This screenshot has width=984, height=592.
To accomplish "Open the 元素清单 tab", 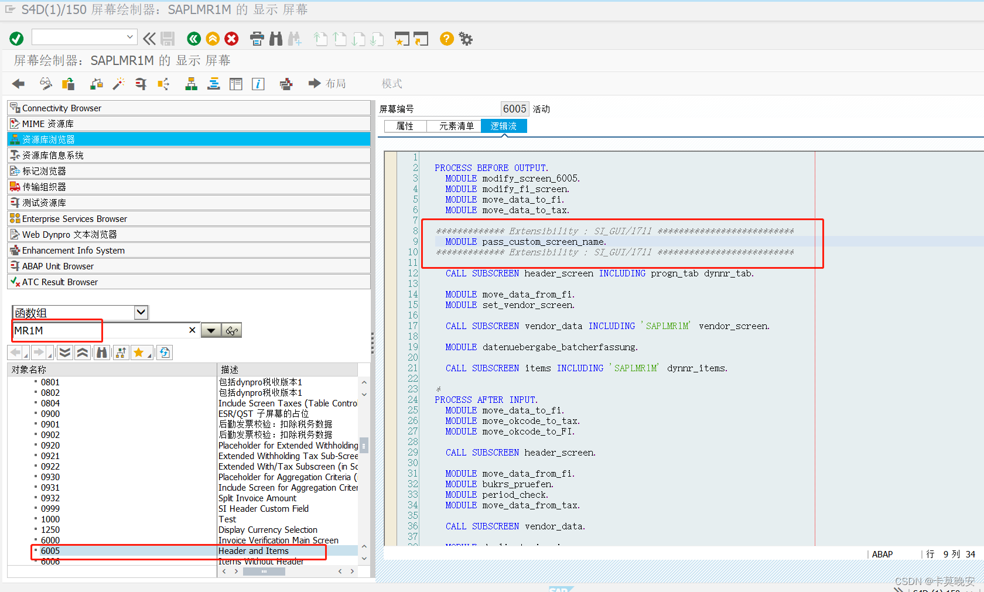I will pos(455,125).
